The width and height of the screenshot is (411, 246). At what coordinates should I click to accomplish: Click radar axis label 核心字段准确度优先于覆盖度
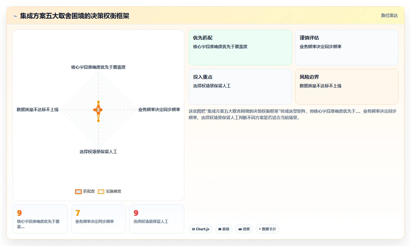tap(98, 67)
